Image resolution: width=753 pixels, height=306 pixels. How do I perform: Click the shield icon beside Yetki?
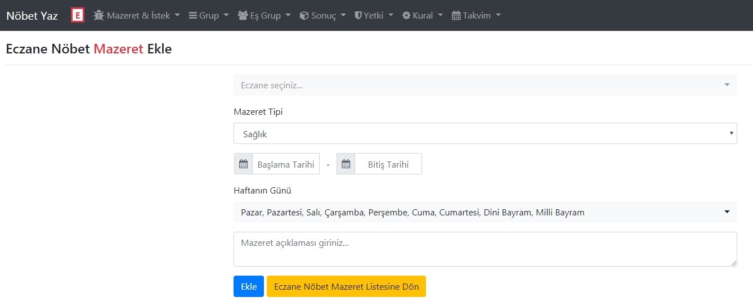358,16
